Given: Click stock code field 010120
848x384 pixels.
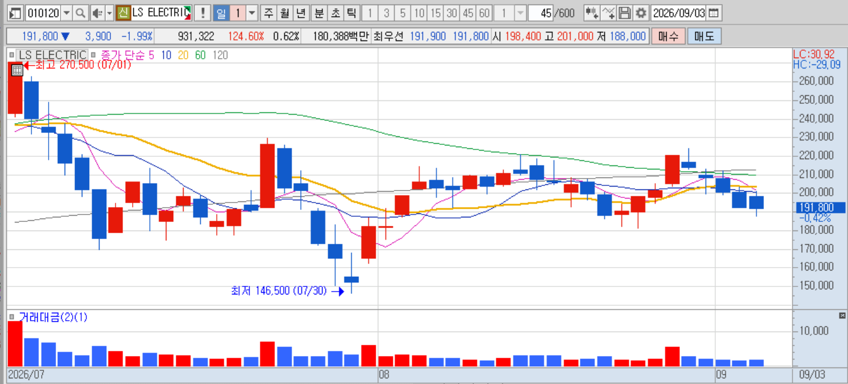Looking at the screenshot, I should [43, 13].
